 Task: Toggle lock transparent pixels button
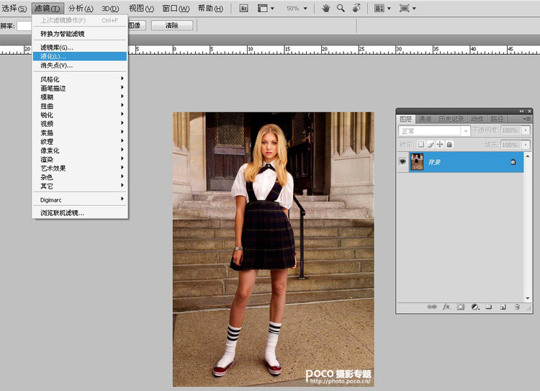tap(421, 145)
